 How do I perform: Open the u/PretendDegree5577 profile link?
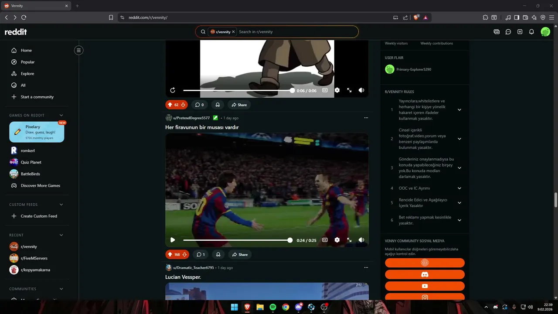tap(191, 118)
